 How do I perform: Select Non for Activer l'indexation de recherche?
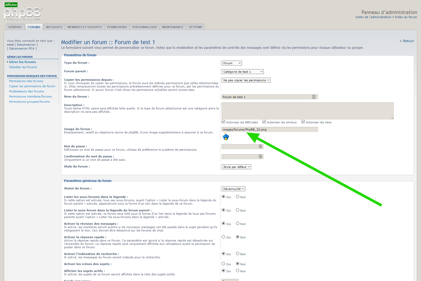(237, 254)
